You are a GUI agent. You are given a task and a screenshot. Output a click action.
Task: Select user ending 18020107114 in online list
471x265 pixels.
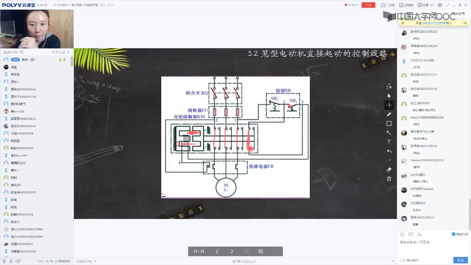[x=23, y=96]
